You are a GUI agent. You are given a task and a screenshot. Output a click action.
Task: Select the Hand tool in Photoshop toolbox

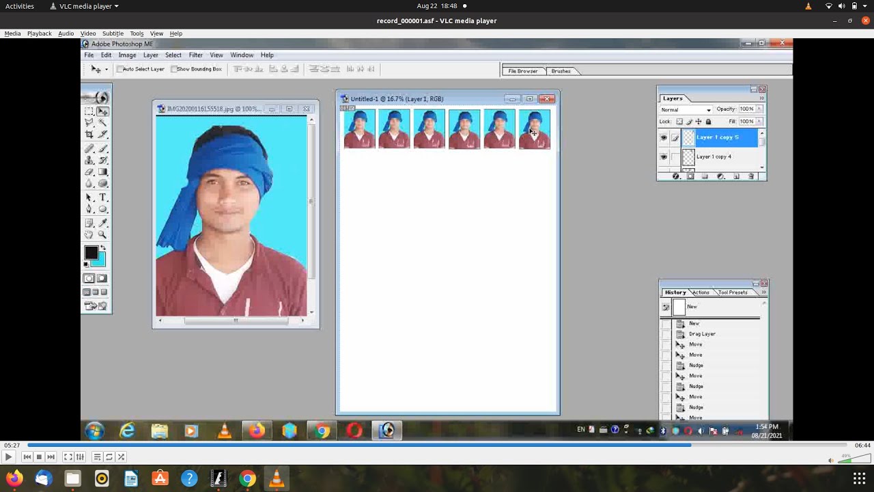click(x=89, y=235)
